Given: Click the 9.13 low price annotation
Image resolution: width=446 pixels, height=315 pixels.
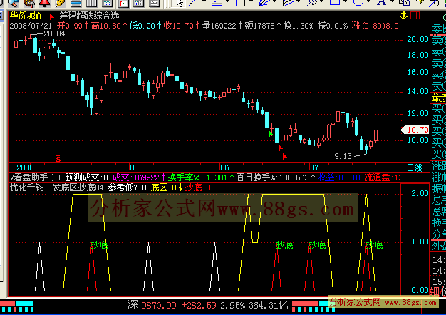Looking at the screenshot, I should coord(343,156).
